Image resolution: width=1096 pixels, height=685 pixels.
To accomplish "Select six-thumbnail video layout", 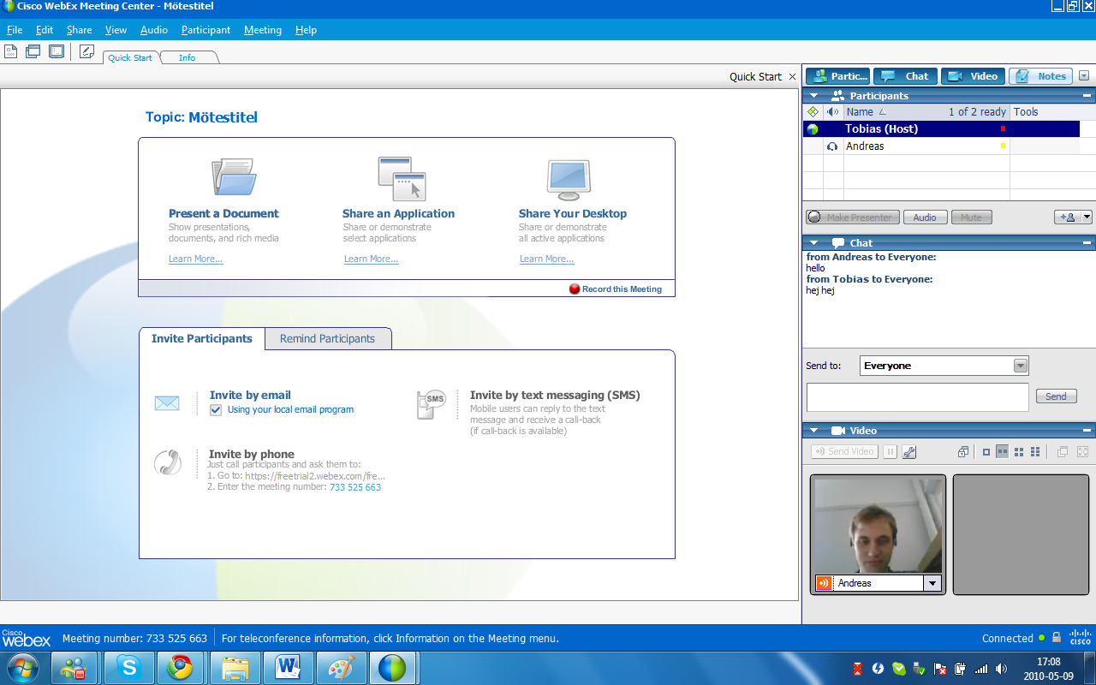I will (x=1035, y=452).
